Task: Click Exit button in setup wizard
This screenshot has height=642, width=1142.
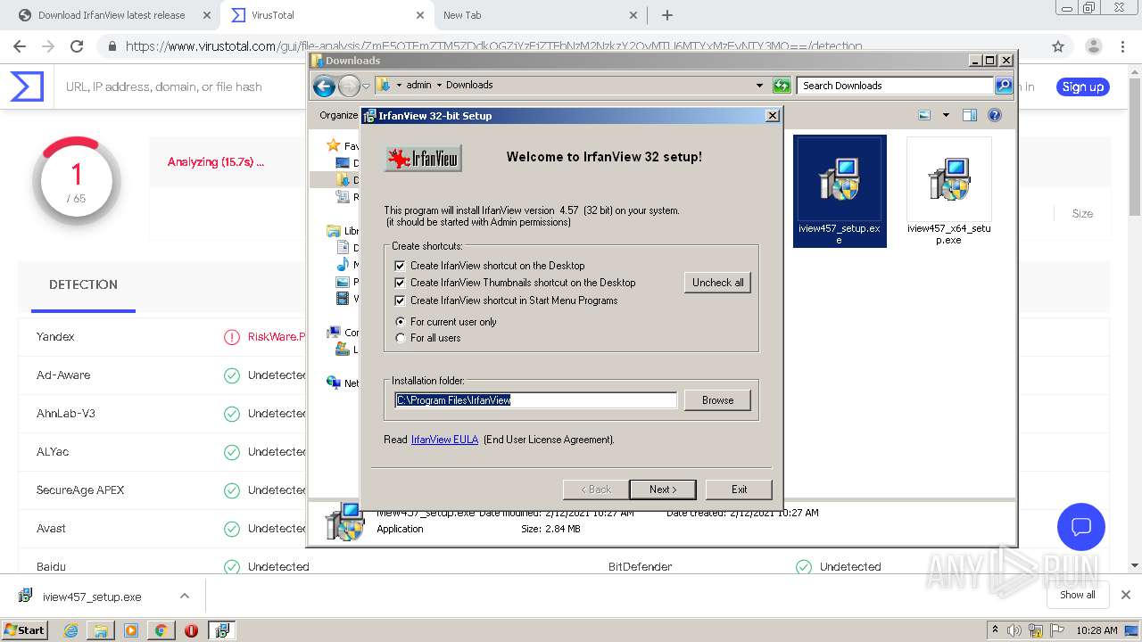Action: pyautogui.click(x=739, y=490)
